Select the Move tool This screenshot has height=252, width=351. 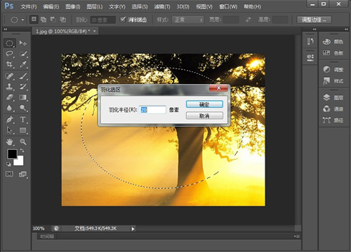(23, 43)
